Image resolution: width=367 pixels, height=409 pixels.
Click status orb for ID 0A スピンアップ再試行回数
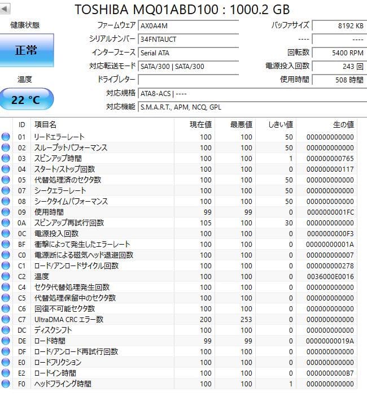pyautogui.click(x=6, y=223)
